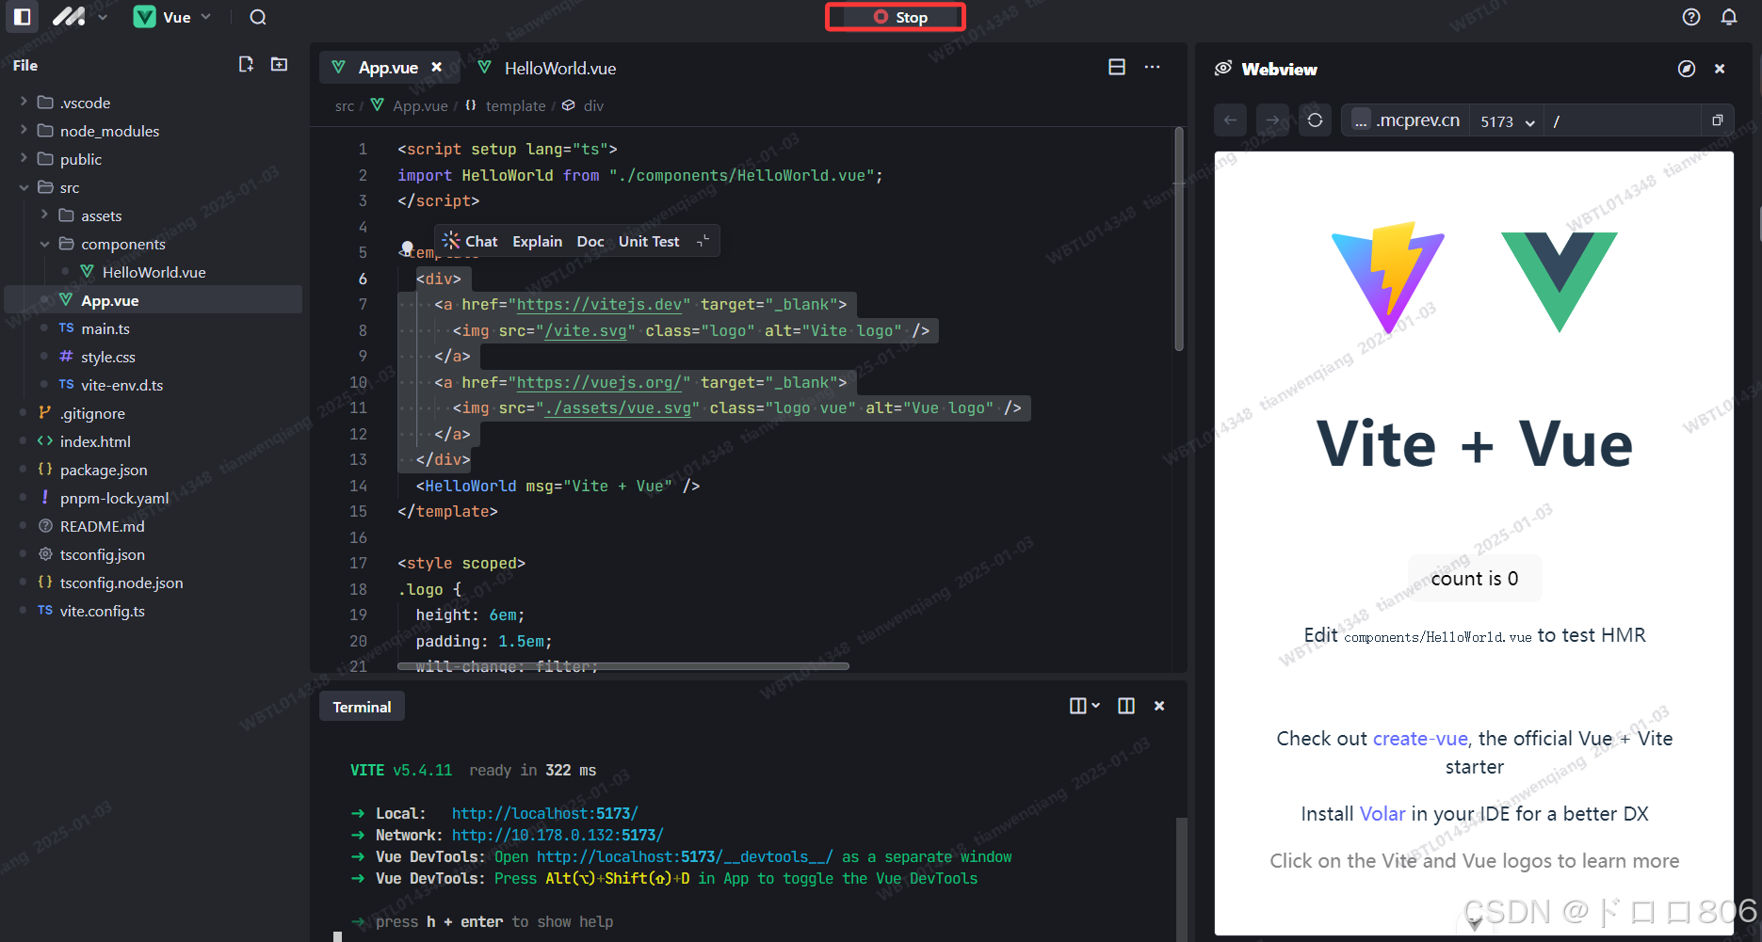
Task: Select the Terminal tab
Action: tap(362, 707)
